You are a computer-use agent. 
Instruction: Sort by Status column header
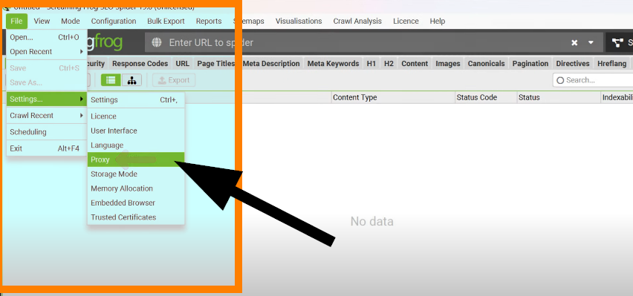(559, 97)
